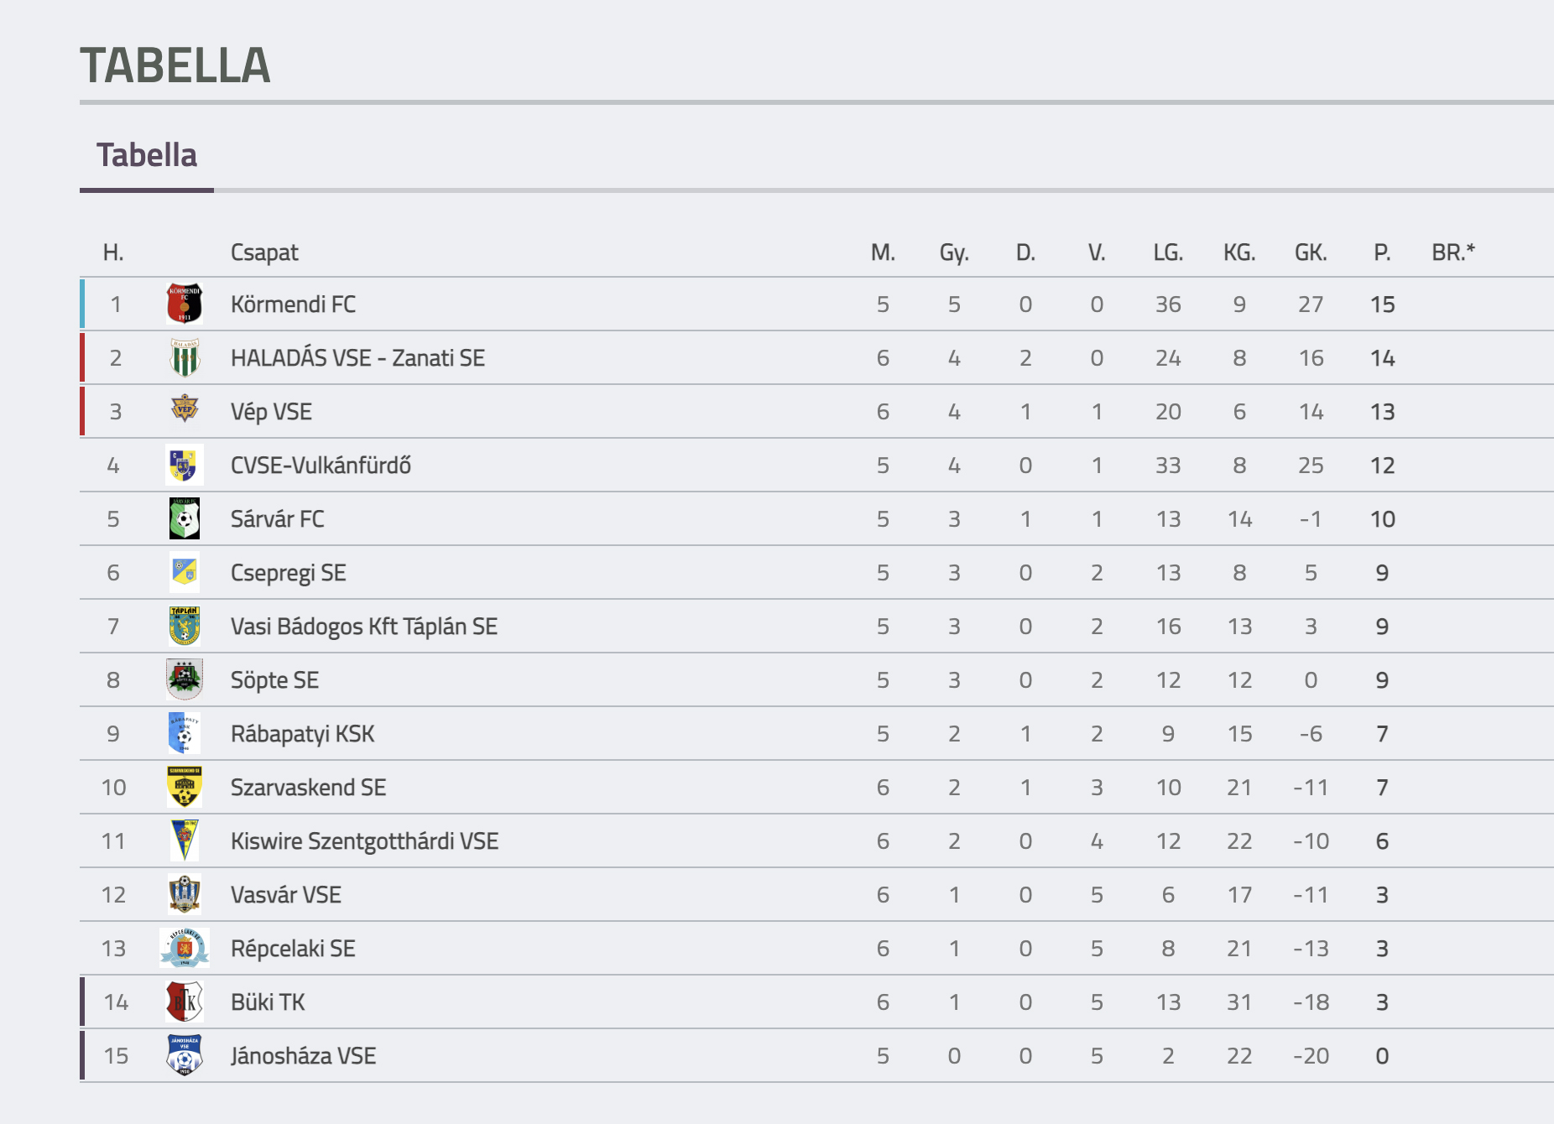Click the Körmendi FC club crest
This screenshot has width=1554, height=1124.
click(x=185, y=304)
